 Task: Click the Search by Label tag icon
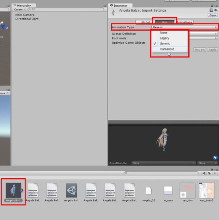pyautogui.click(x=209, y=173)
